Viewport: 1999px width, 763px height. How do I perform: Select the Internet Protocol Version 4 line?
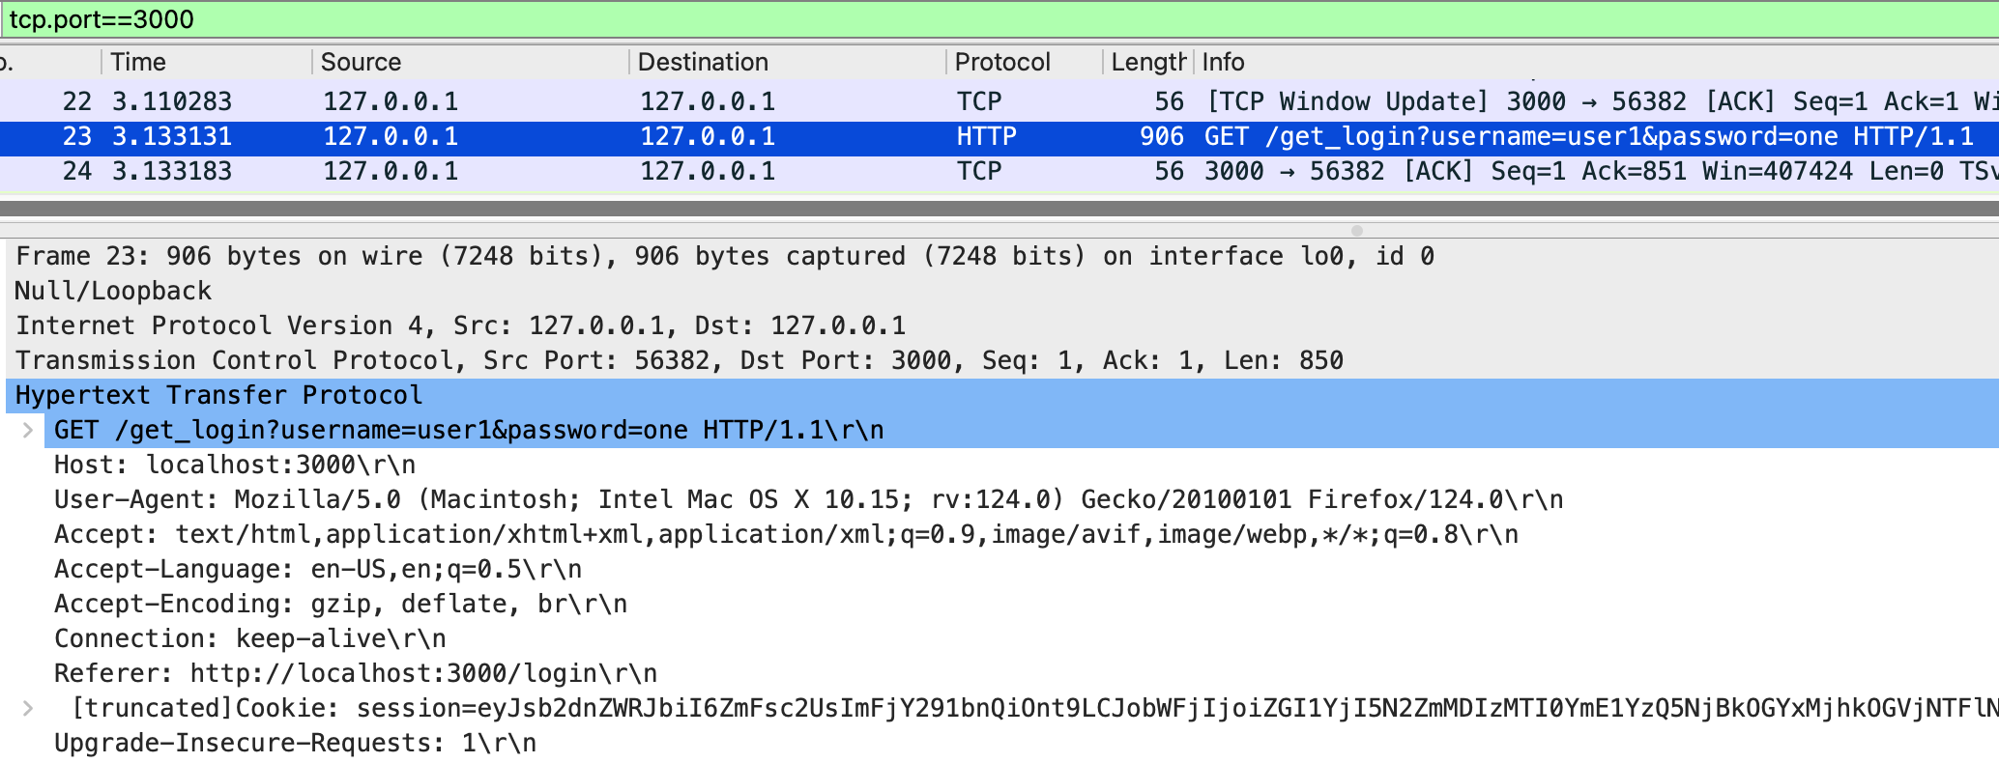(460, 325)
